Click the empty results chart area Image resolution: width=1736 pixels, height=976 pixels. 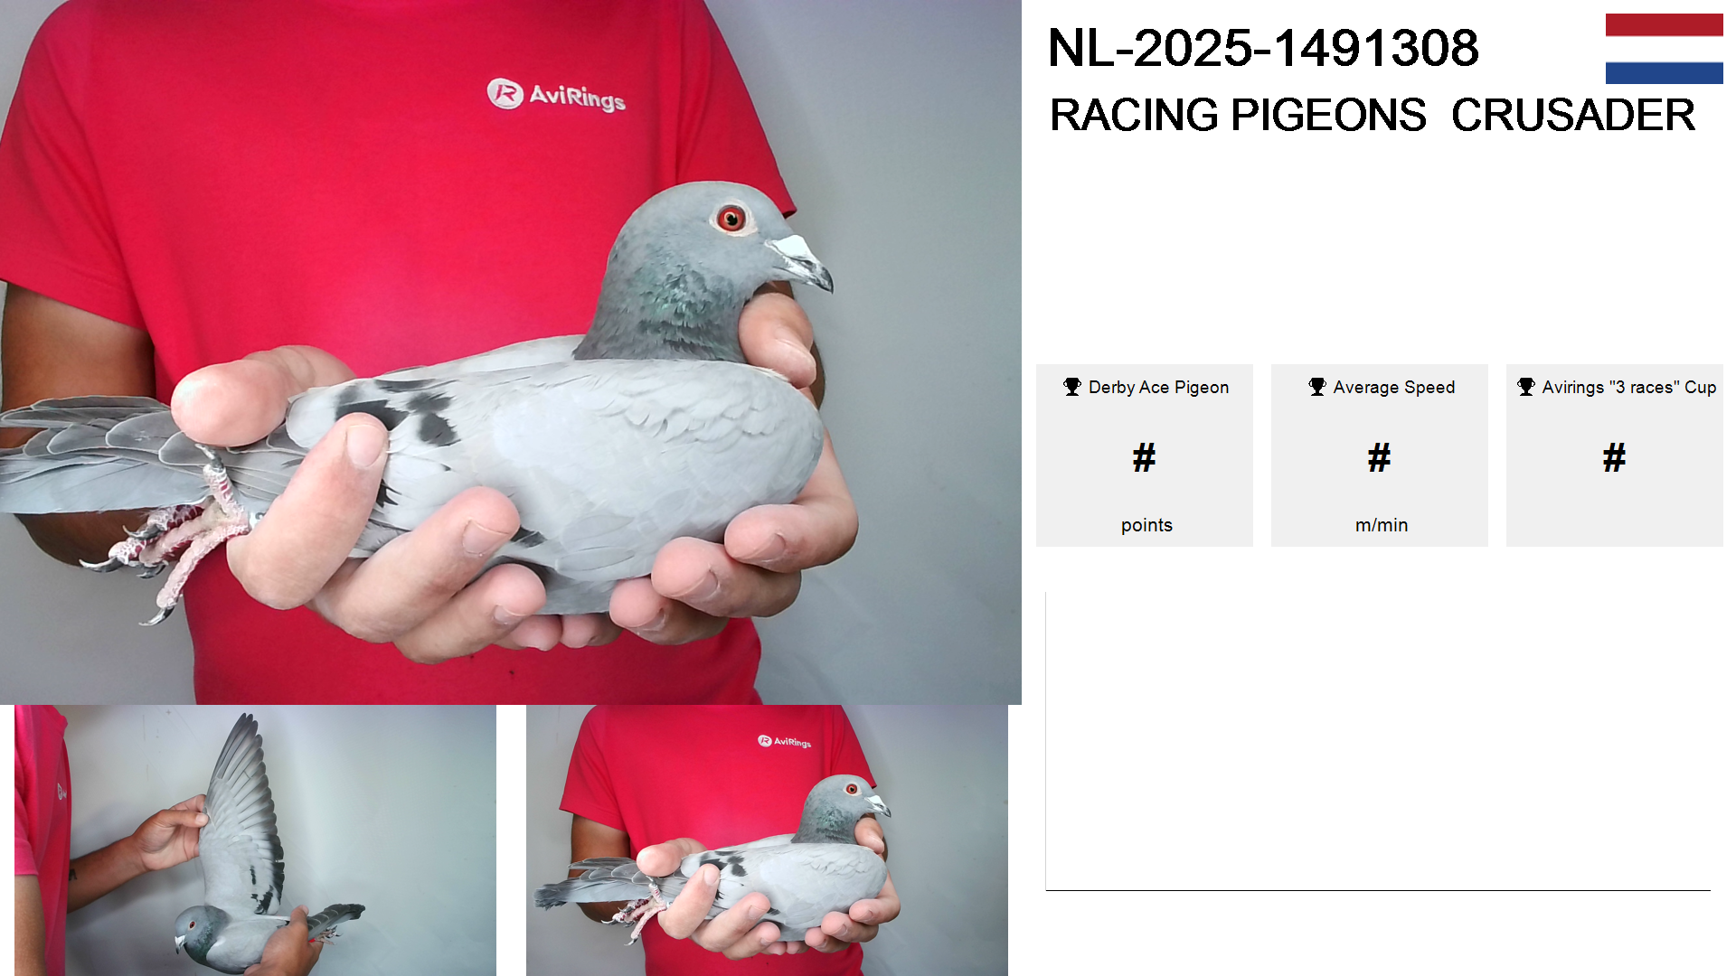(1378, 741)
